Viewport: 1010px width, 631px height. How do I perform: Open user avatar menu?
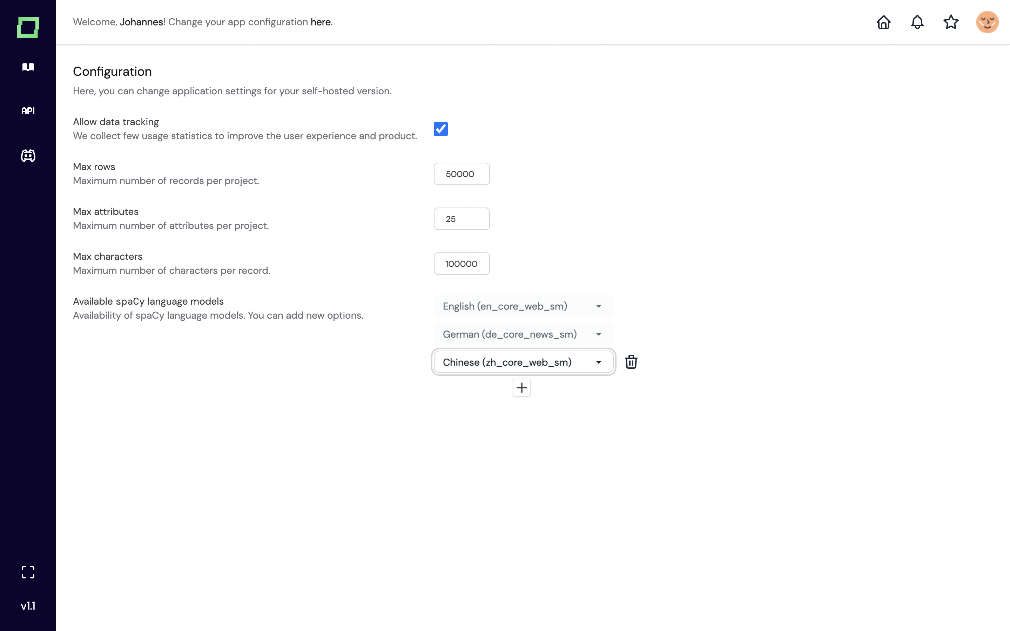987,22
